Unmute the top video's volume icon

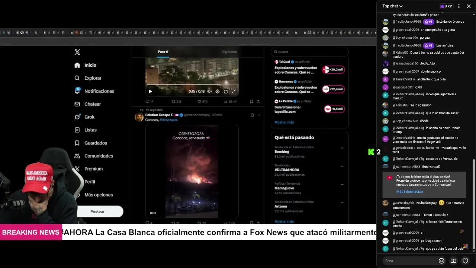(x=210, y=91)
